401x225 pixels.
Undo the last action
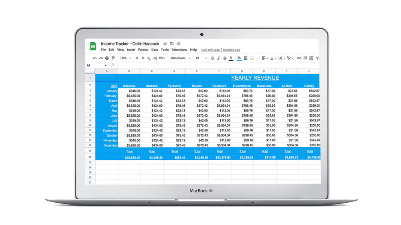95,58
